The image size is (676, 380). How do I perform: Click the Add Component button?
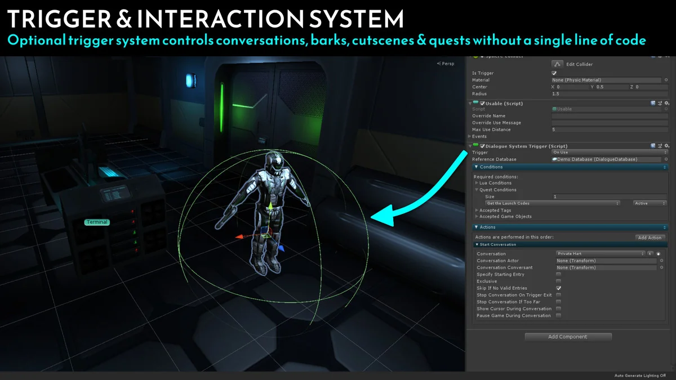568,336
